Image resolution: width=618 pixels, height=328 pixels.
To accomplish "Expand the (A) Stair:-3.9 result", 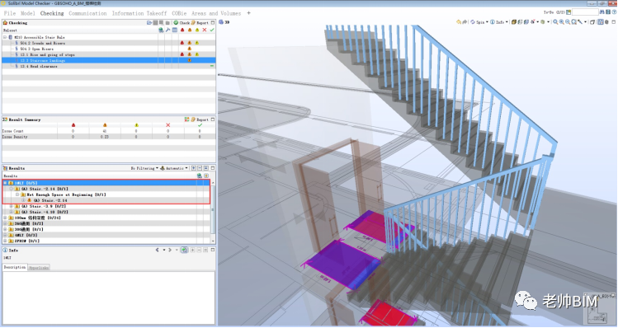I will point(12,206).
